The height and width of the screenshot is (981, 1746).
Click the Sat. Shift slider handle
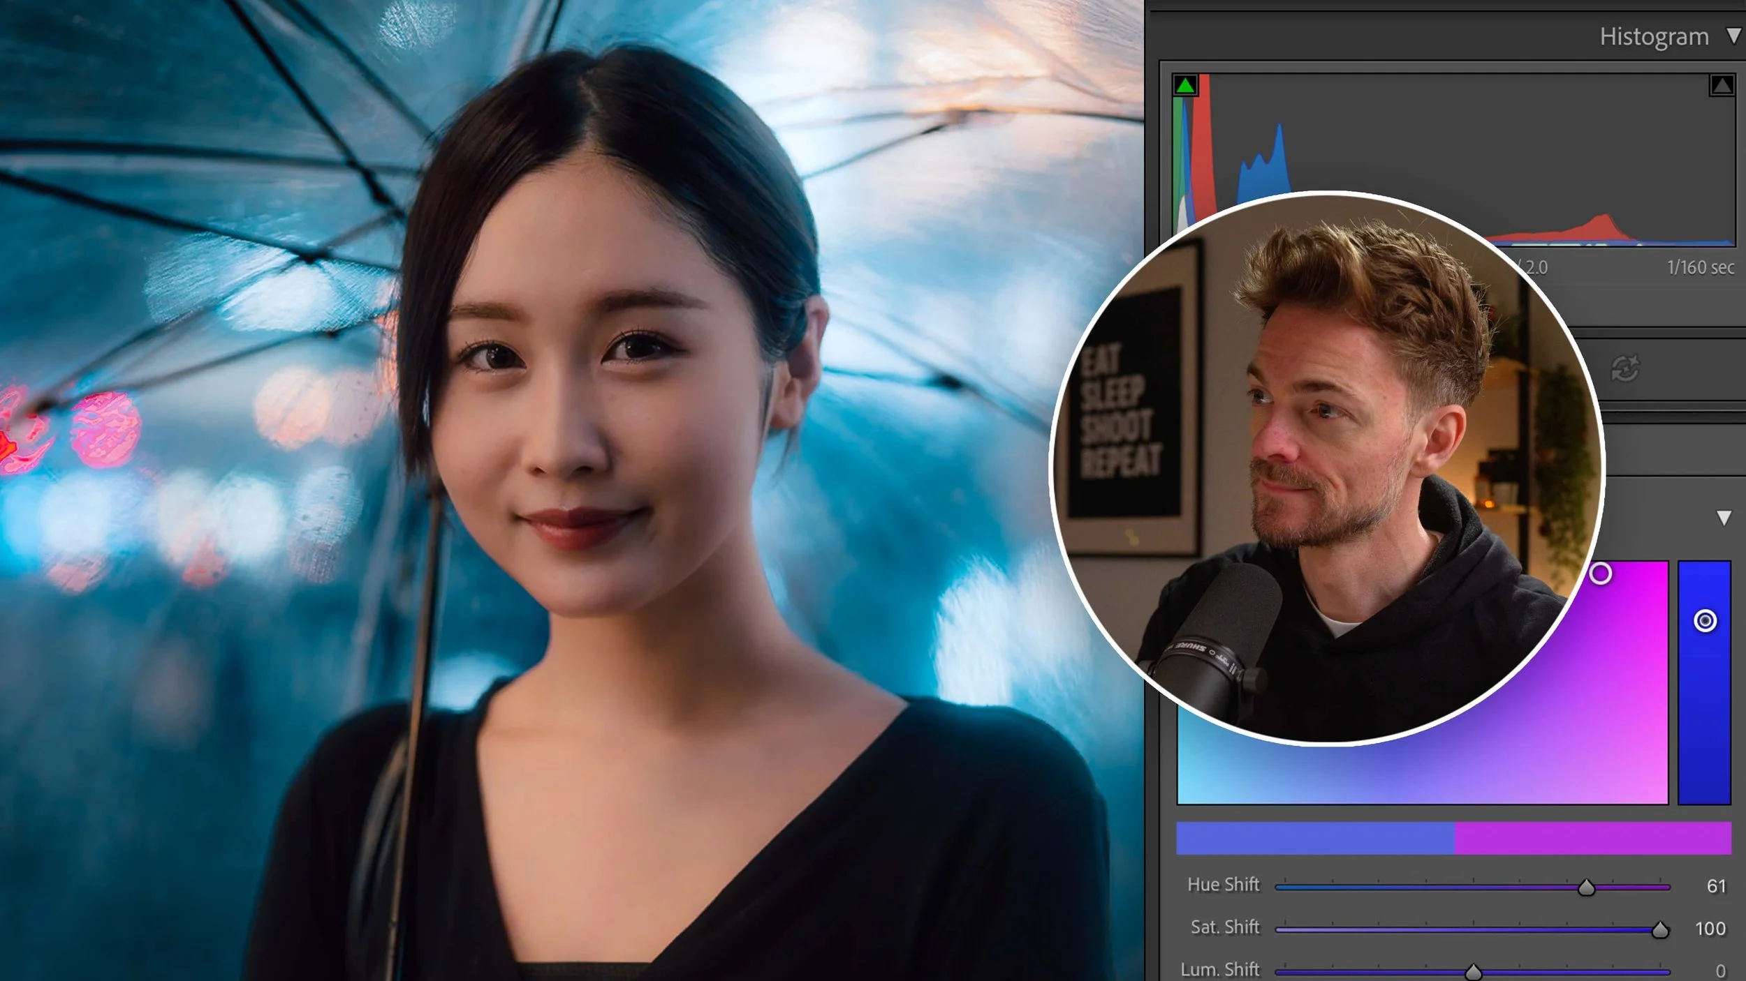tap(1659, 930)
